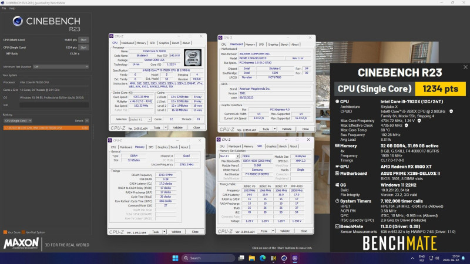Switch to CPU-Z via its taskbar icon
Screen dimensions: 470x264
pyautogui.click(x=295, y=258)
